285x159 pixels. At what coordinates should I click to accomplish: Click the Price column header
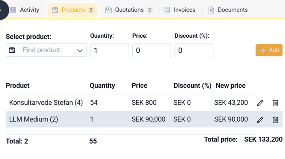pos(139,86)
